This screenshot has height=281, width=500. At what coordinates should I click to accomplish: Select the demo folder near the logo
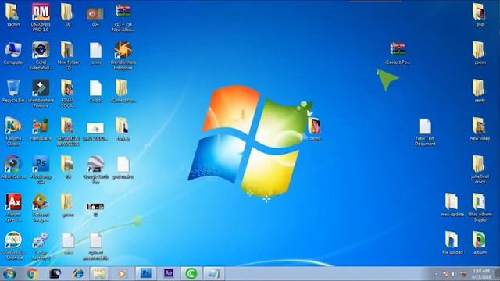coord(315,129)
